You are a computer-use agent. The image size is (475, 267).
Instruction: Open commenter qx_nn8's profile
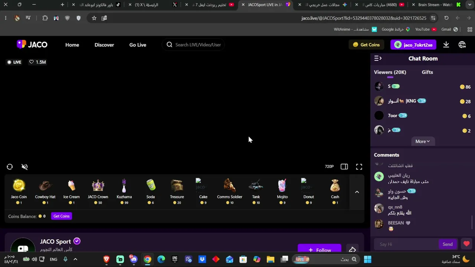(x=379, y=208)
